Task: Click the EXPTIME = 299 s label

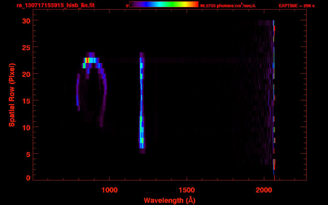Action: (x=296, y=6)
